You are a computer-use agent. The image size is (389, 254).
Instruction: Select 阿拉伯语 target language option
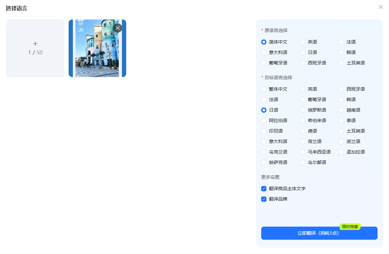tap(264, 120)
